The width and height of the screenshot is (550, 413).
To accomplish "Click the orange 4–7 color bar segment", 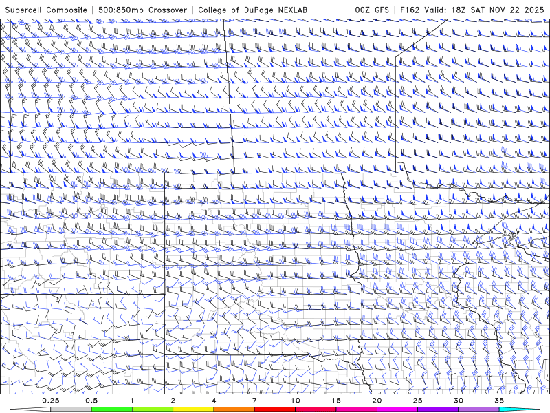I will [234, 410].
